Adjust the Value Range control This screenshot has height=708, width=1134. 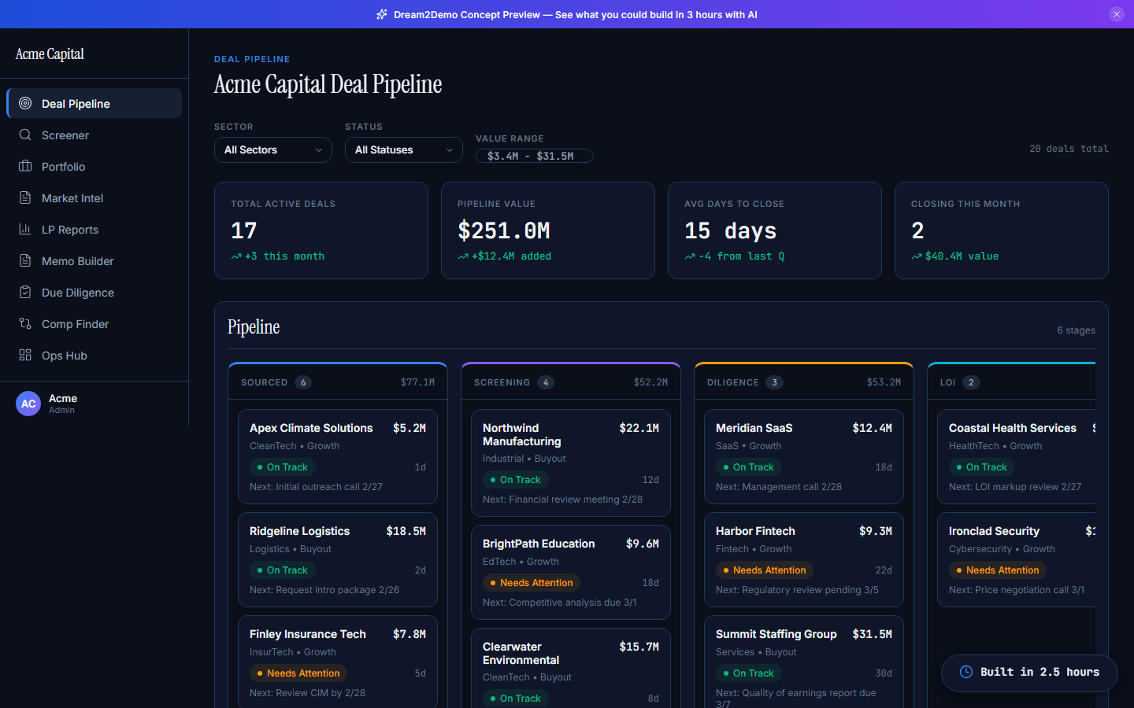(534, 156)
